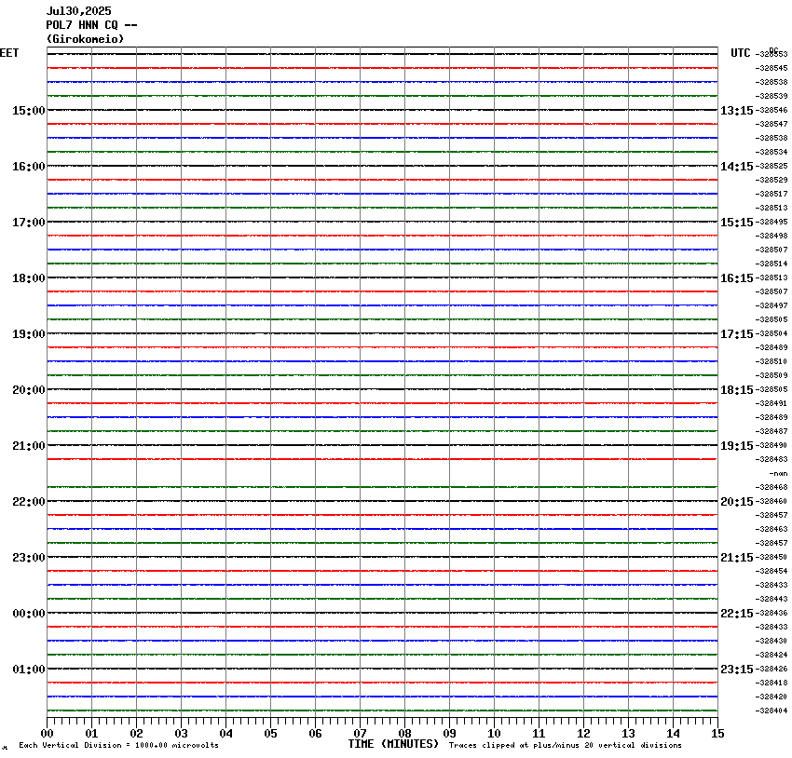The width and height of the screenshot is (792, 758).
Task: Select the 15:00 EET time label
Action: coord(29,111)
